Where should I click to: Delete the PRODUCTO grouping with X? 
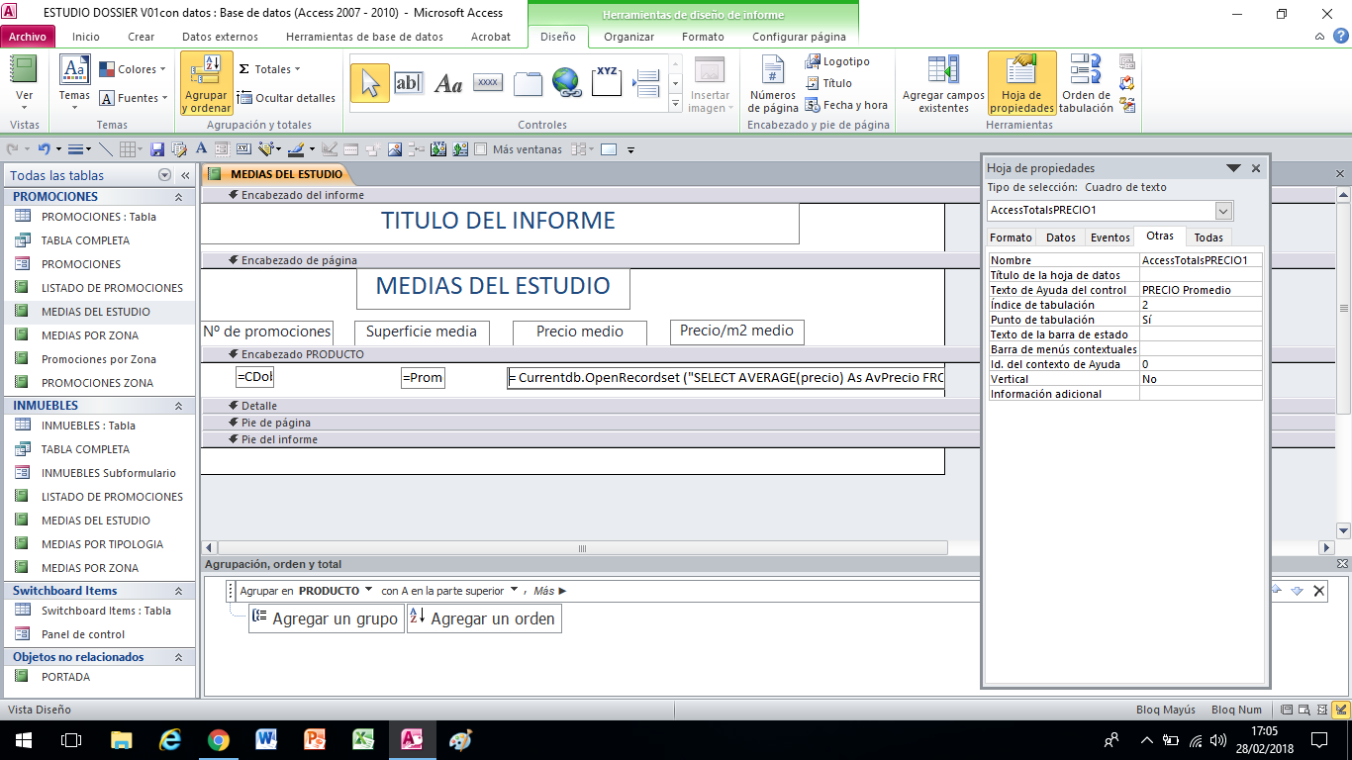[x=1318, y=591]
